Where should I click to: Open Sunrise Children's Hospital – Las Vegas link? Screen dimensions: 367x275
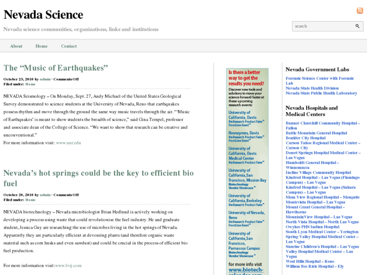click(322, 246)
